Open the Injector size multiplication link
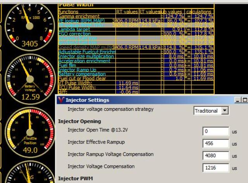 pyautogui.click(x=86, y=56)
